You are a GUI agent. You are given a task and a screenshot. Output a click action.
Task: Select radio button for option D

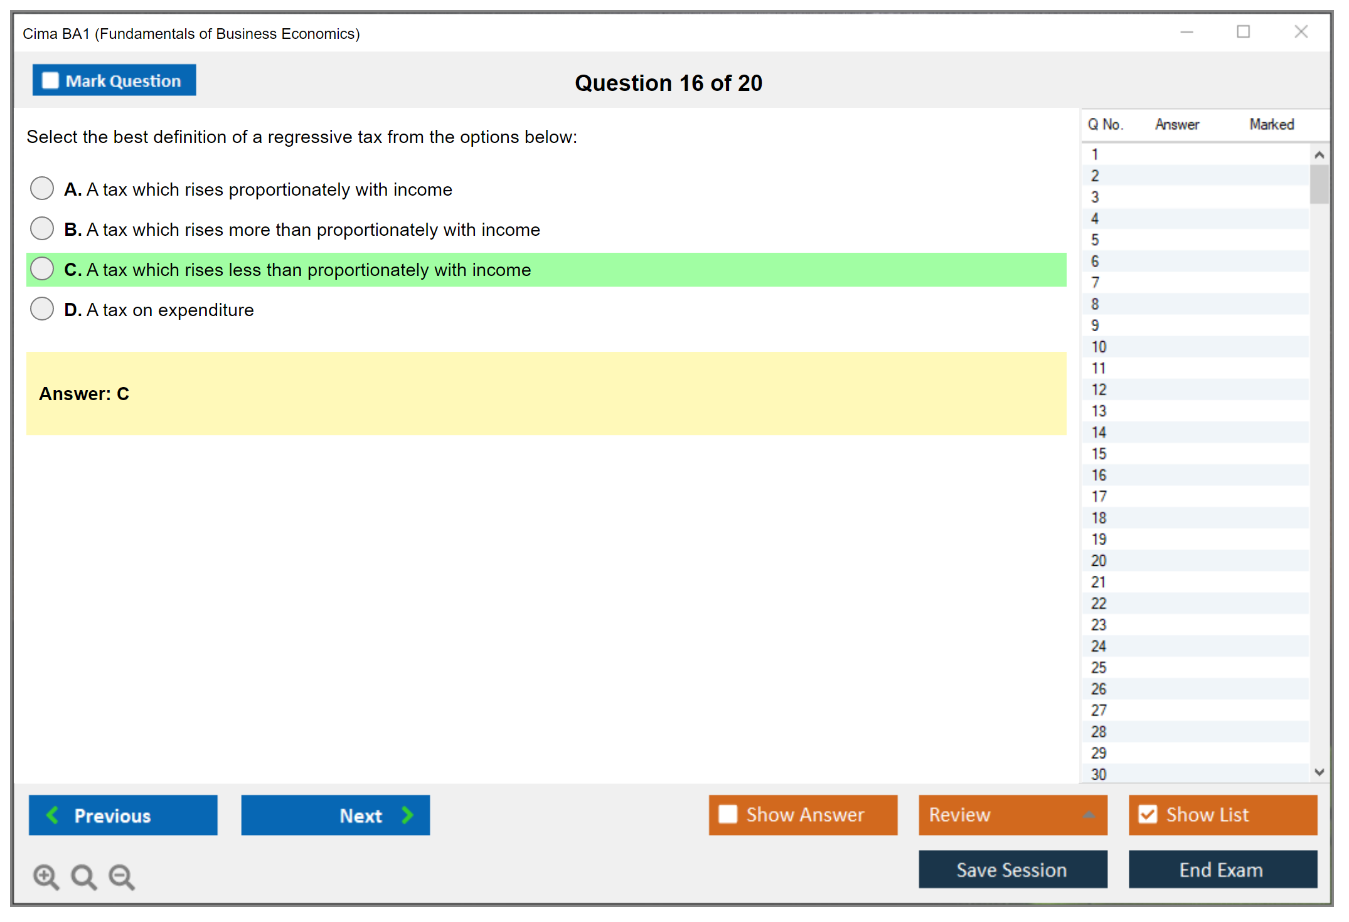pyautogui.click(x=42, y=309)
